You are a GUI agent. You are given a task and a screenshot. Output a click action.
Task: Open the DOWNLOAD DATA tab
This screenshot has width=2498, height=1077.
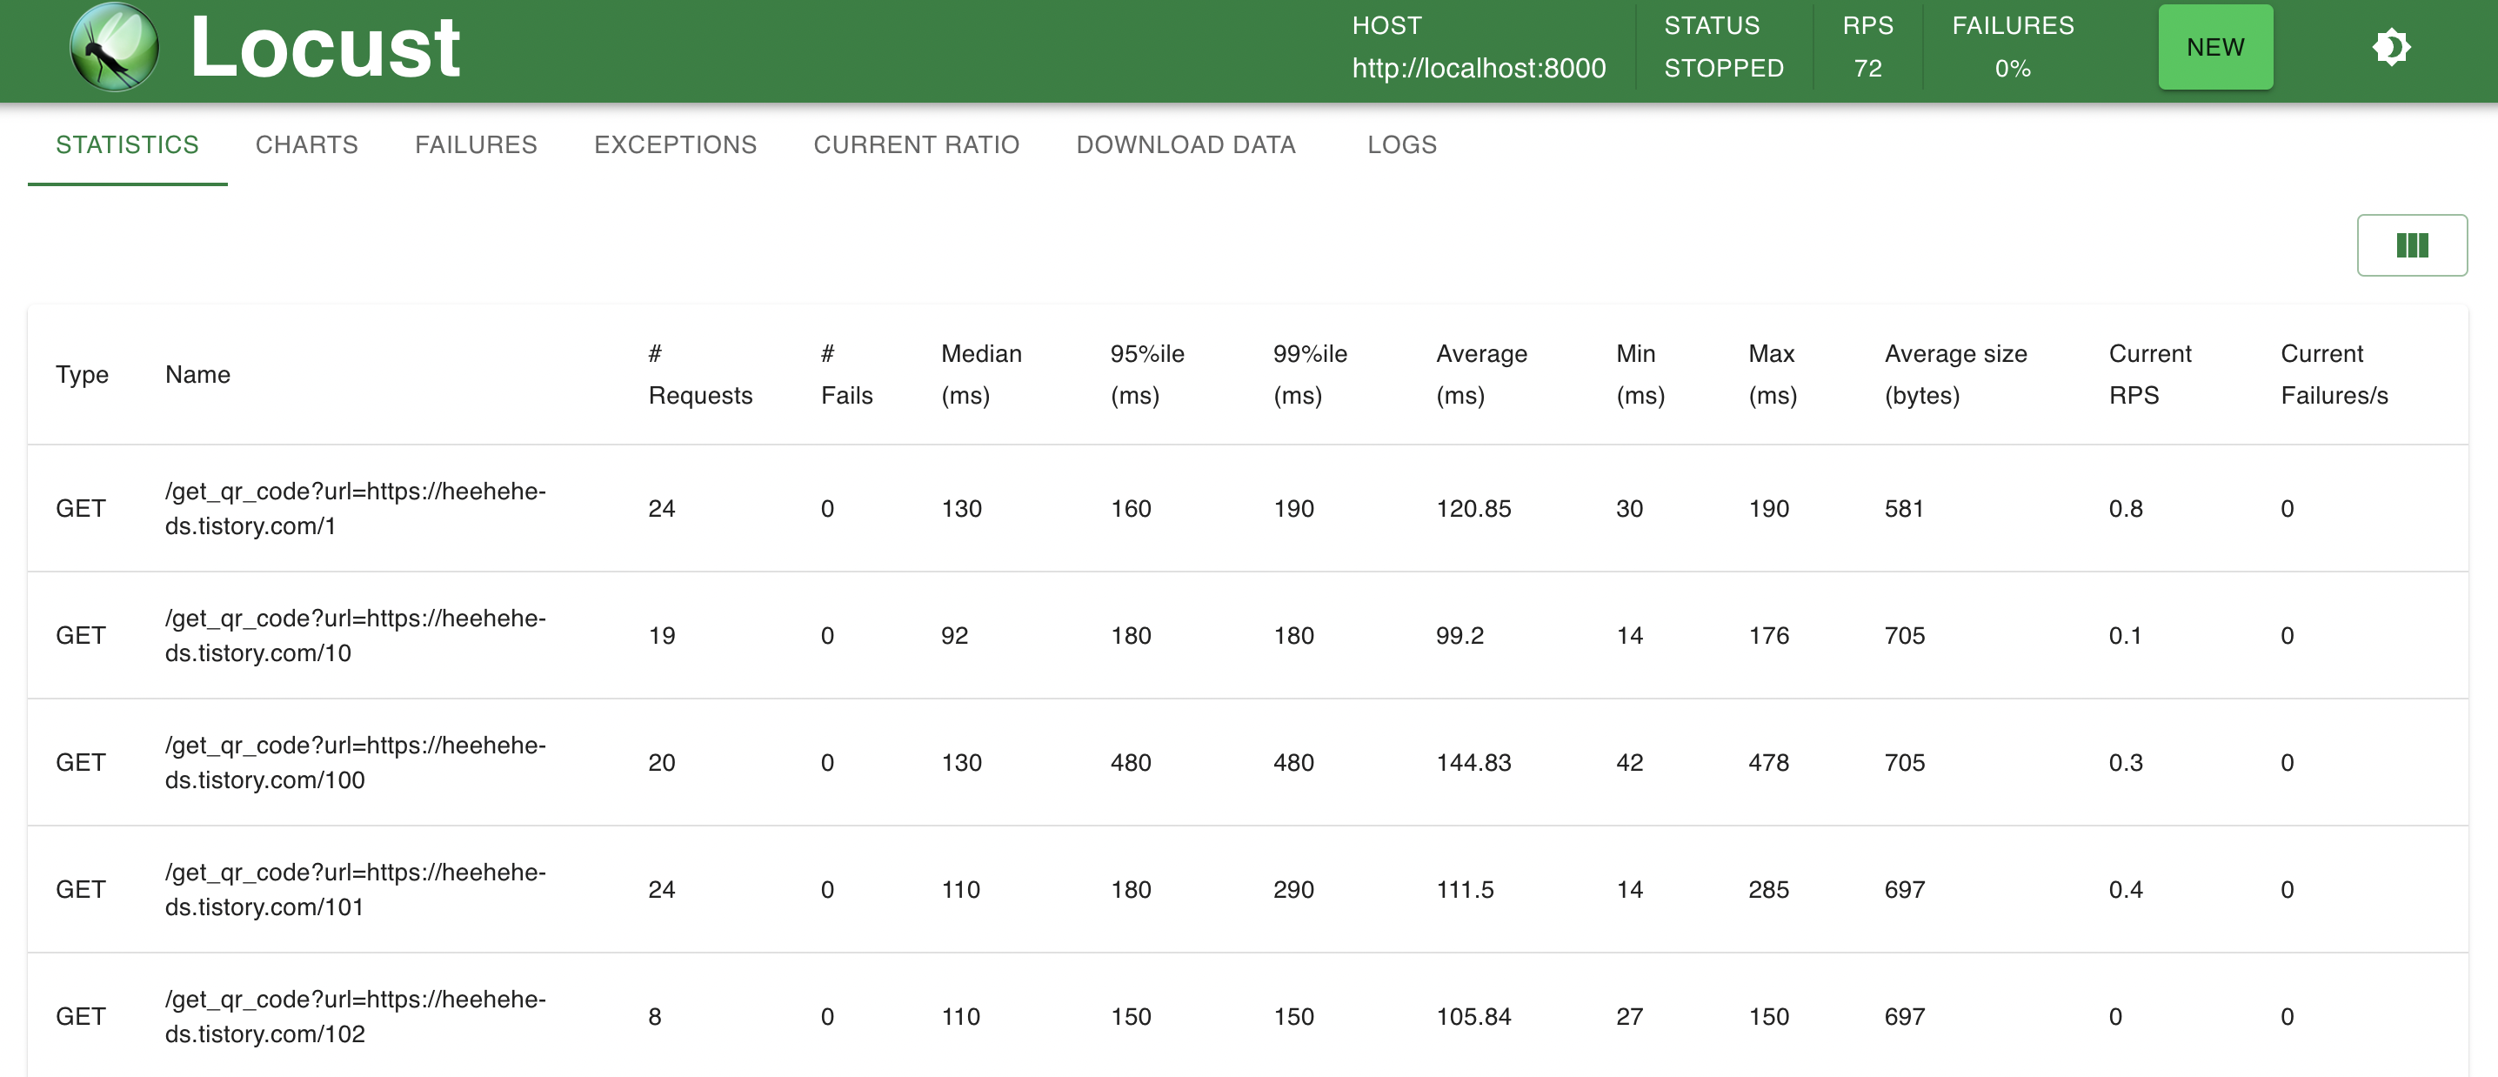point(1185,144)
